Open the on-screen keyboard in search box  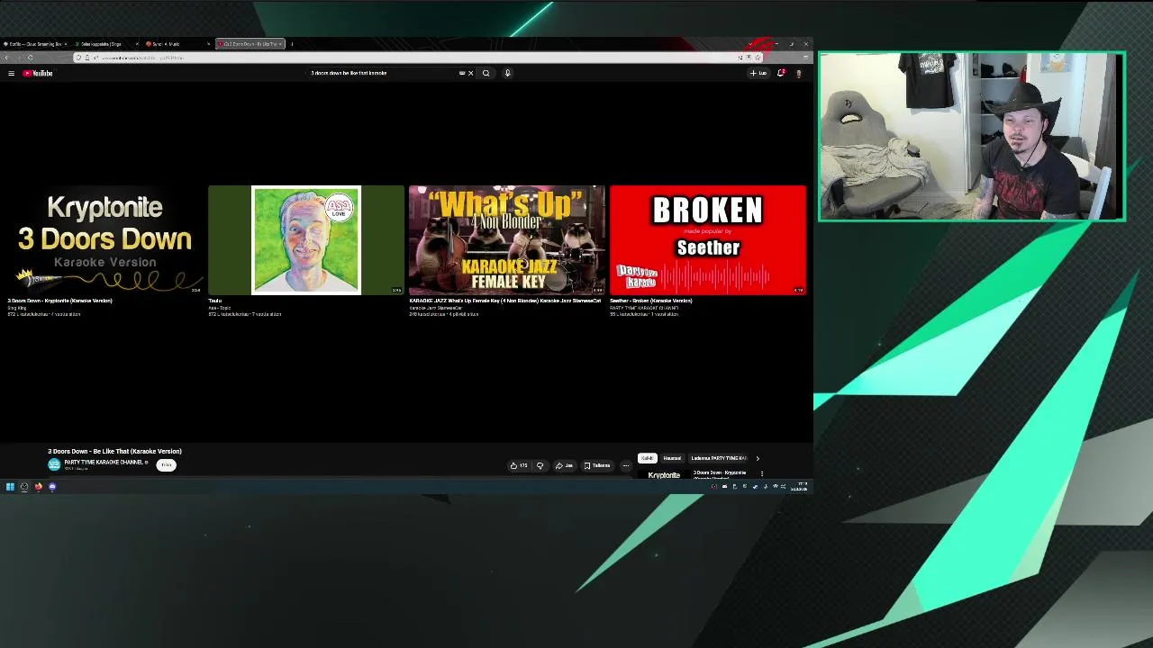[462, 73]
